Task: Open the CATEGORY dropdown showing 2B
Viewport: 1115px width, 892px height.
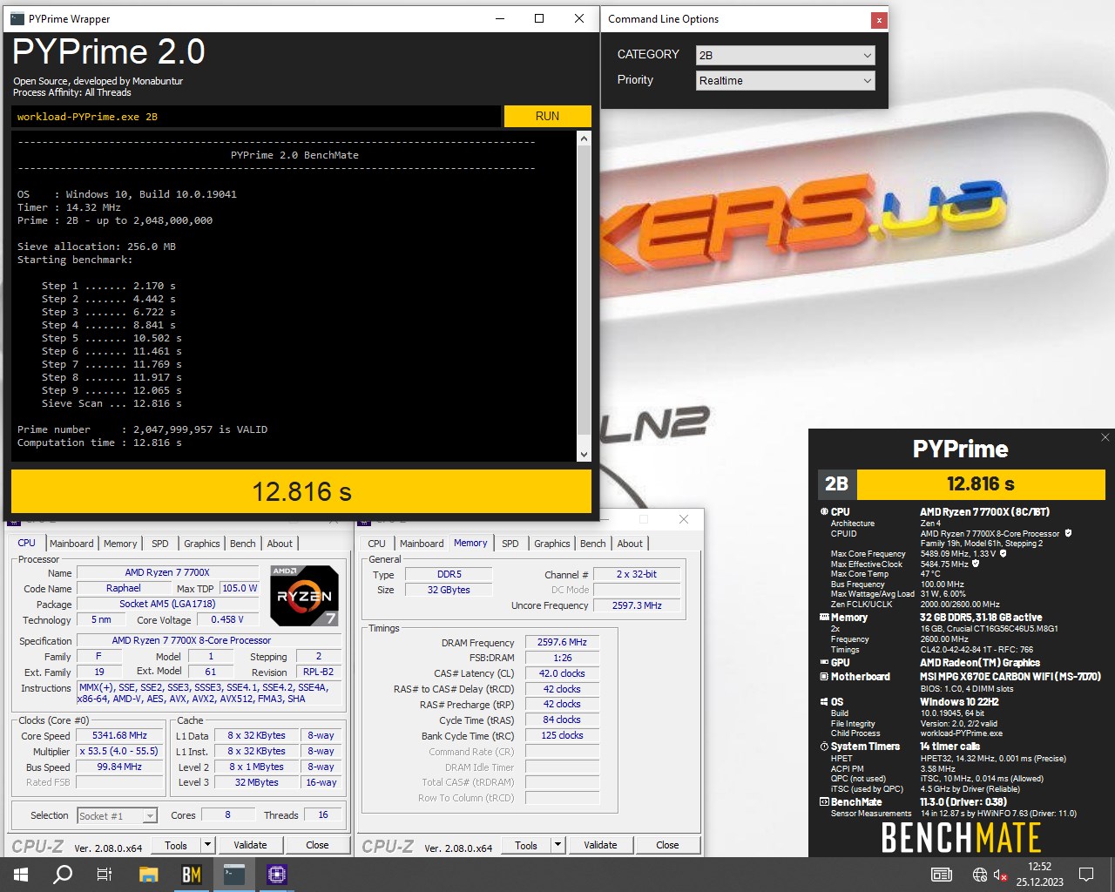Action: pos(785,55)
